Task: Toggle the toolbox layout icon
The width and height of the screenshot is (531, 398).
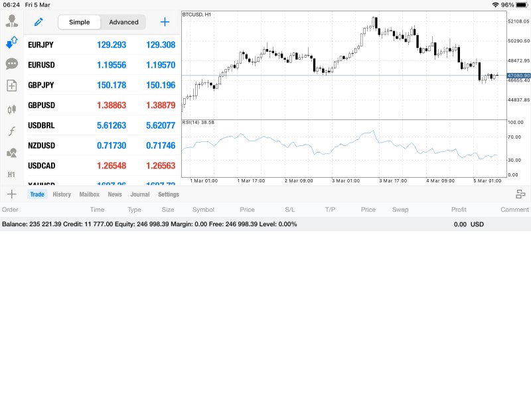Action: 520,194
